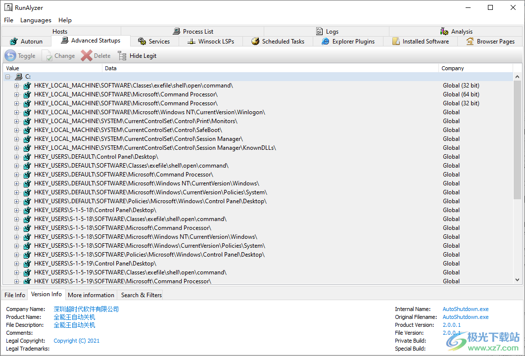Click the Toggle blue arrow icon
The image size is (525, 356).
(x=10, y=55)
